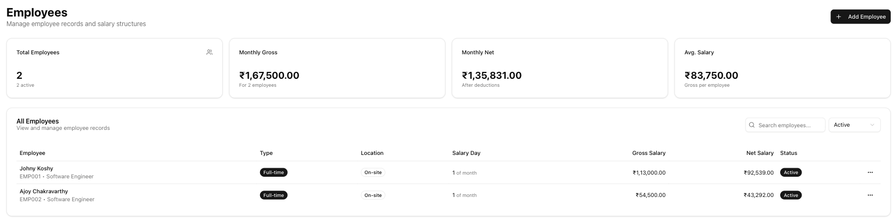Click Active status badge for Johny Koshy
895x222 pixels.
tap(791, 172)
